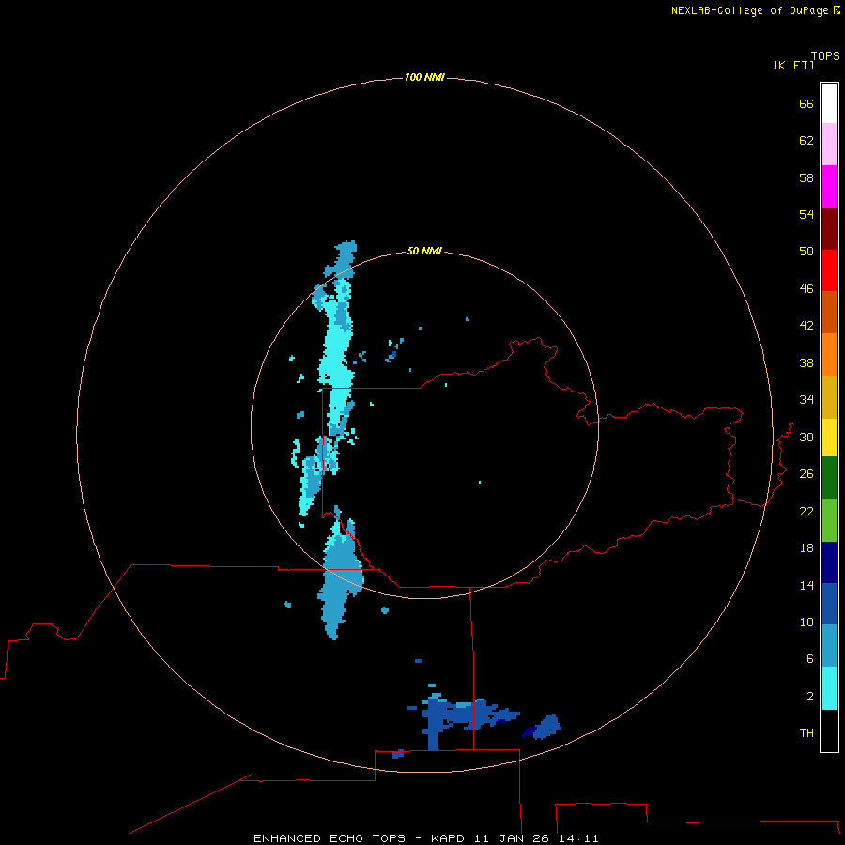Pick the dark orange 42-46 kft swatch
This screenshot has height=845, width=845.
pos(829,312)
